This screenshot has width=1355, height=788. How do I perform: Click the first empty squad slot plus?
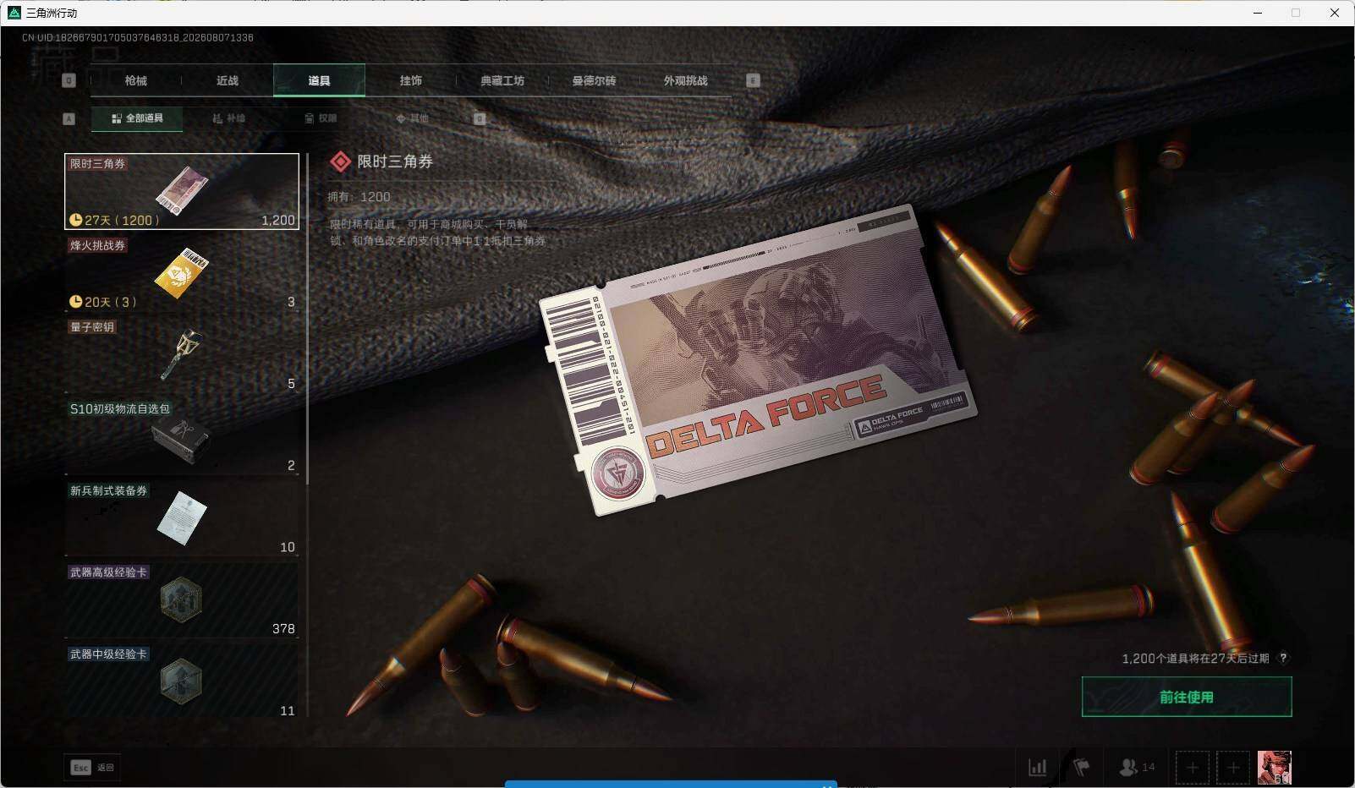(1192, 768)
